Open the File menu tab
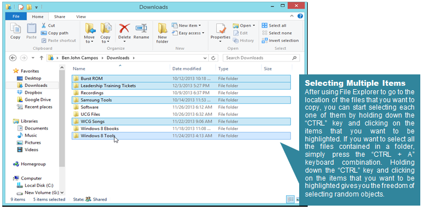 [16, 16]
